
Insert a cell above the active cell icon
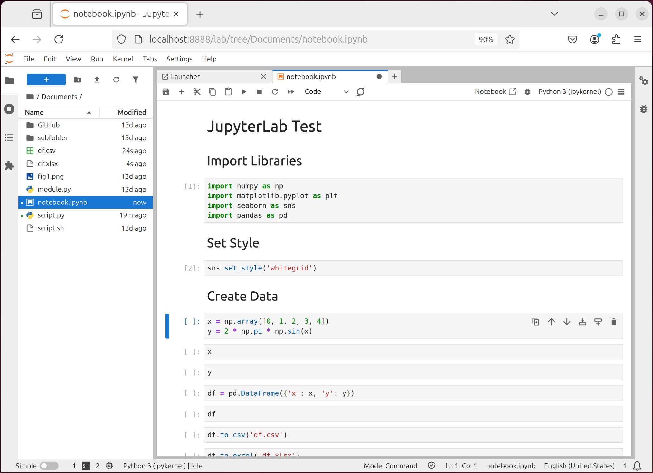click(582, 322)
